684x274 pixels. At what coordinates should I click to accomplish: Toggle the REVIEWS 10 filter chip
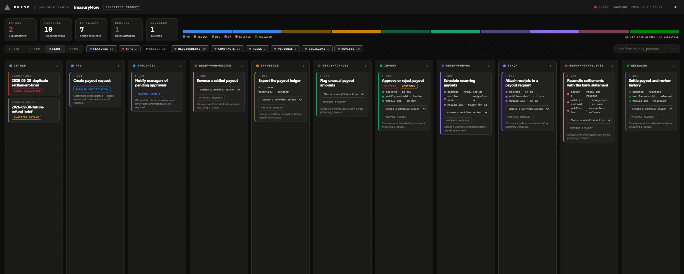point(349,49)
